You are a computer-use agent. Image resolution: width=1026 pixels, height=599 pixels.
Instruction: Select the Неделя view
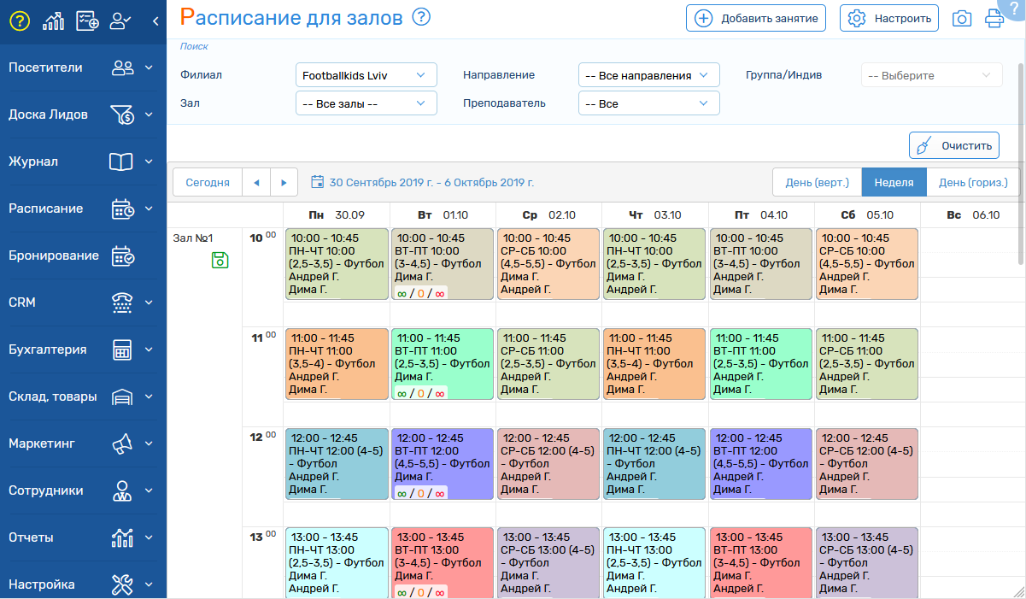(894, 182)
